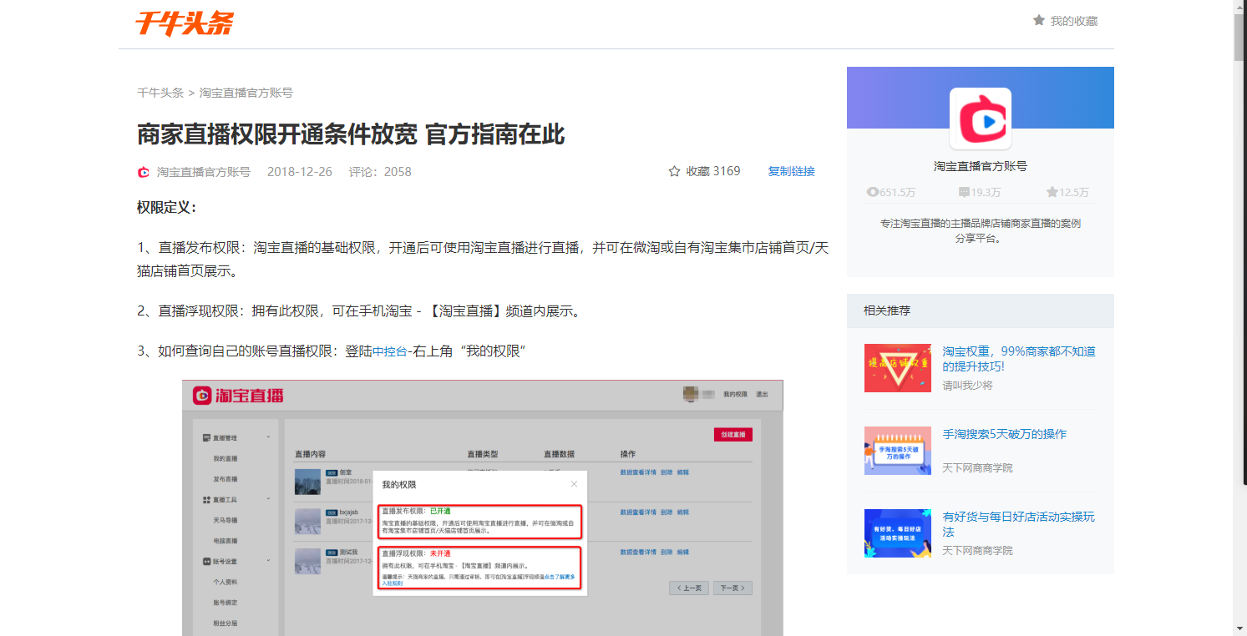Open thumbnail for 有好货与每日好店 article
The width and height of the screenshot is (1247, 636).
click(x=898, y=533)
